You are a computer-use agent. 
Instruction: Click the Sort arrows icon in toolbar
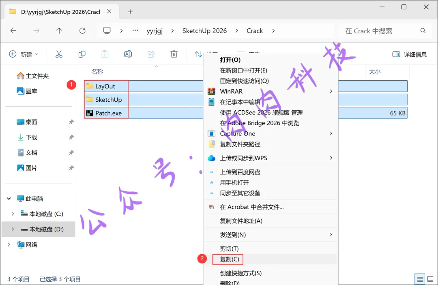[198, 54]
